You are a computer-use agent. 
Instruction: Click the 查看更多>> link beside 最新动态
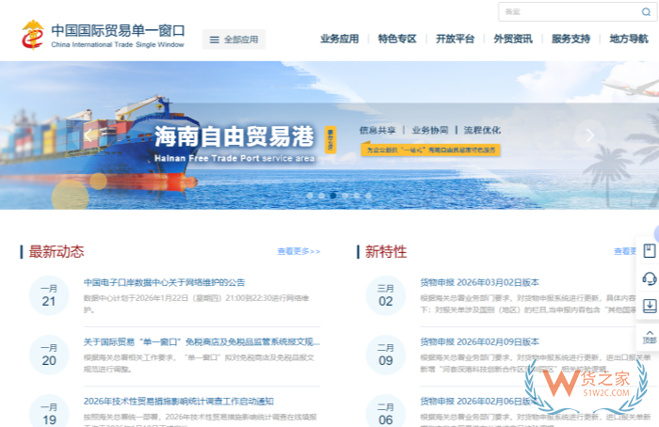click(x=298, y=251)
